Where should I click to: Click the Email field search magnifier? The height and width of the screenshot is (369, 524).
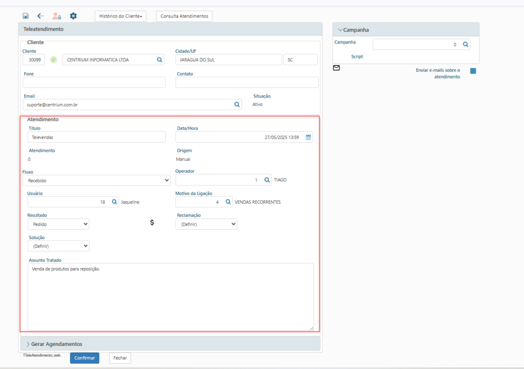tap(237, 104)
